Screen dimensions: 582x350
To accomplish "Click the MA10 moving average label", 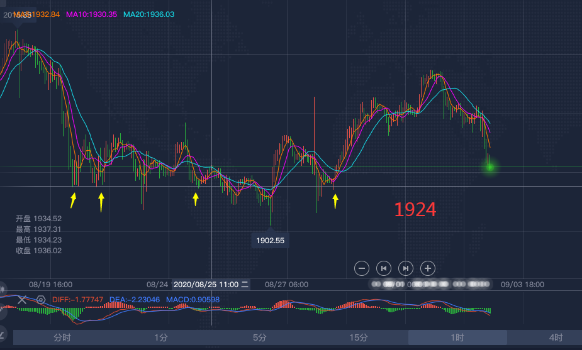I will point(91,14).
